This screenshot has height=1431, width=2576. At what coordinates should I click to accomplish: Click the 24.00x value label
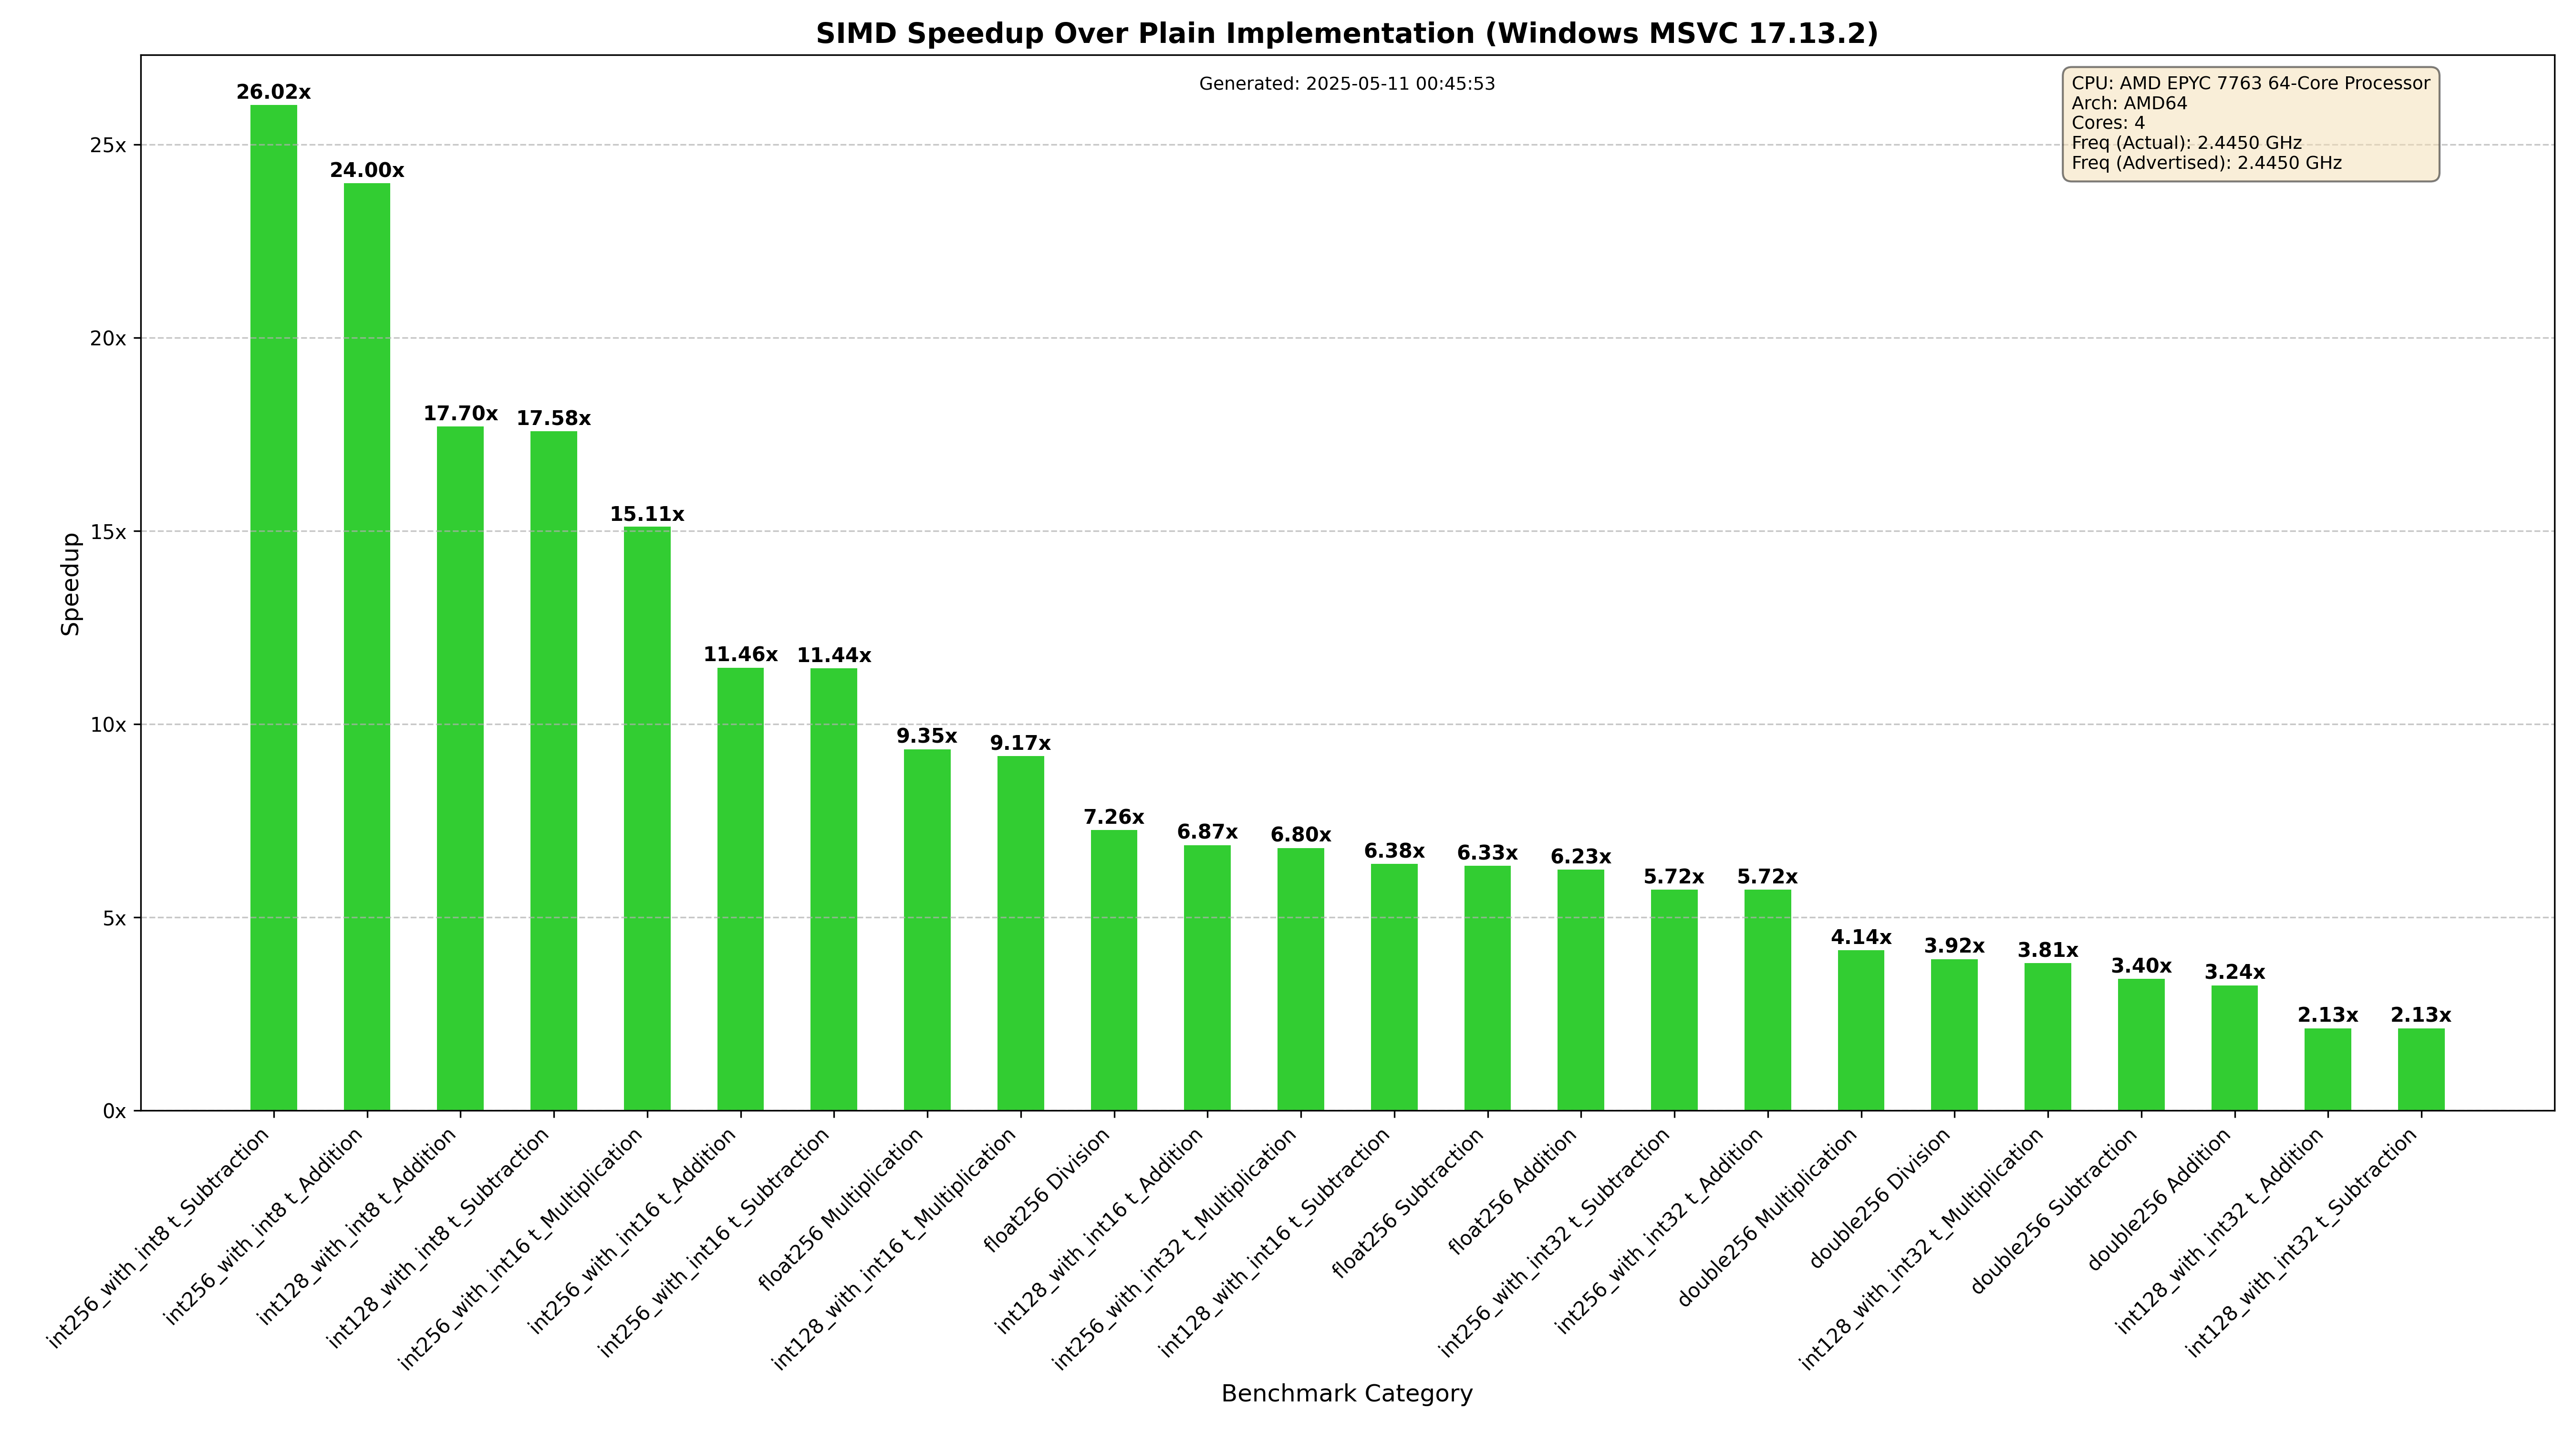pyautogui.click(x=367, y=171)
